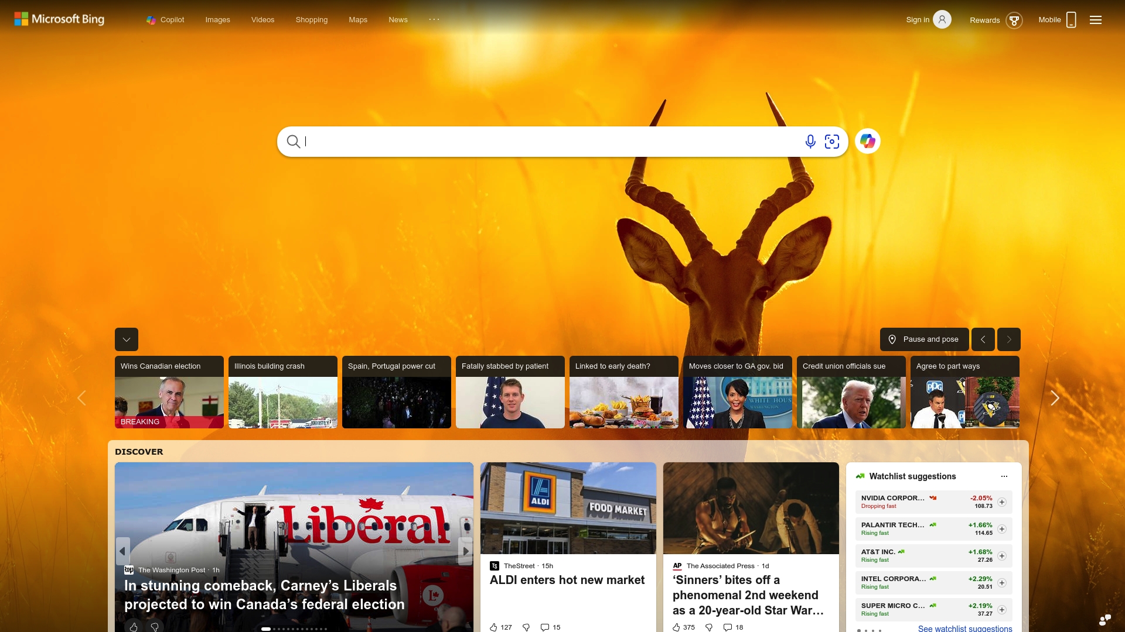Launch Copilot from the round search-side icon
The image size is (1125, 632).
(867, 141)
